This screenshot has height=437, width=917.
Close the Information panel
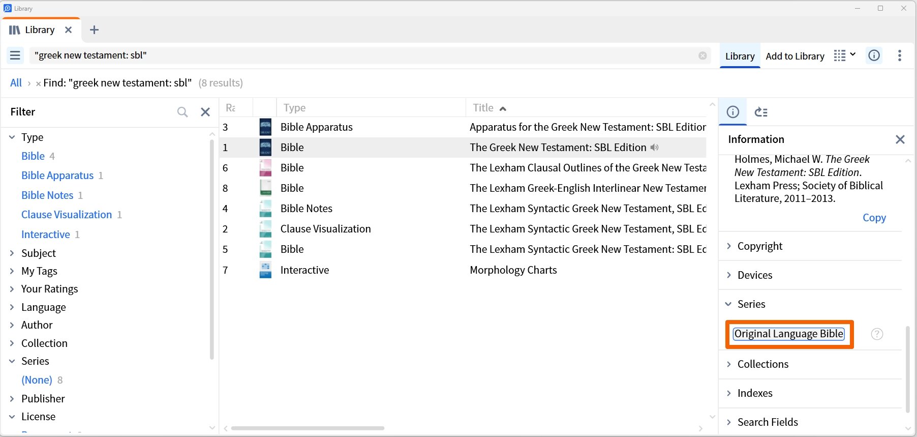(x=900, y=139)
